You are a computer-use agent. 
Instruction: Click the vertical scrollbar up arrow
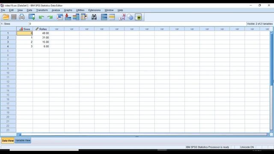tap(271, 33)
